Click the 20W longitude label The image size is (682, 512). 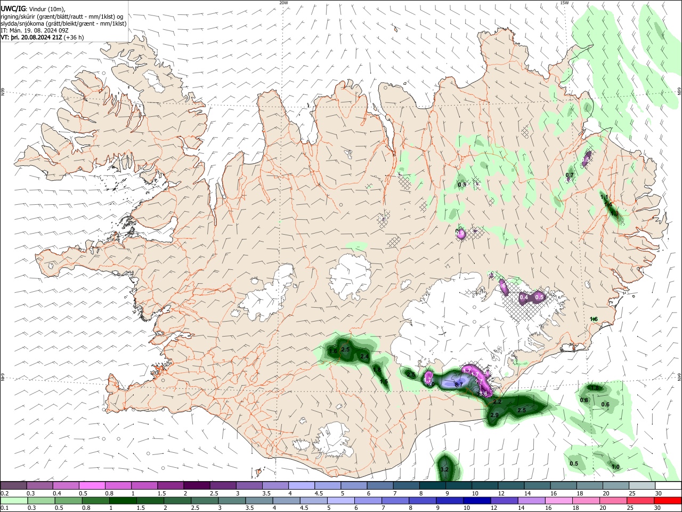283,3
